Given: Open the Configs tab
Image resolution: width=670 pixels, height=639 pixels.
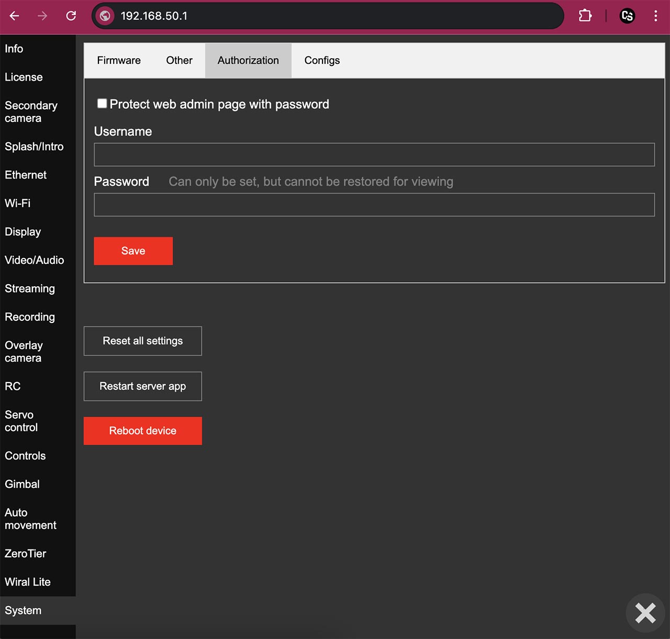Looking at the screenshot, I should tap(322, 61).
